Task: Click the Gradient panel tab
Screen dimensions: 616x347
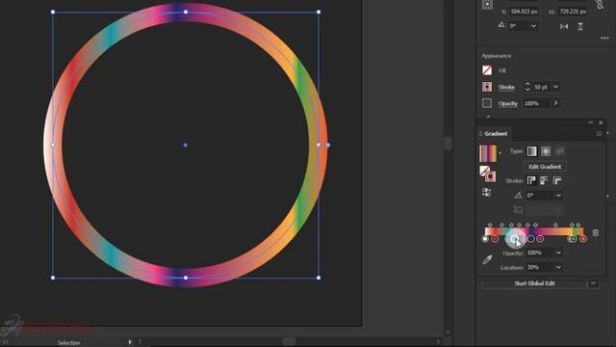Action: pyautogui.click(x=496, y=134)
